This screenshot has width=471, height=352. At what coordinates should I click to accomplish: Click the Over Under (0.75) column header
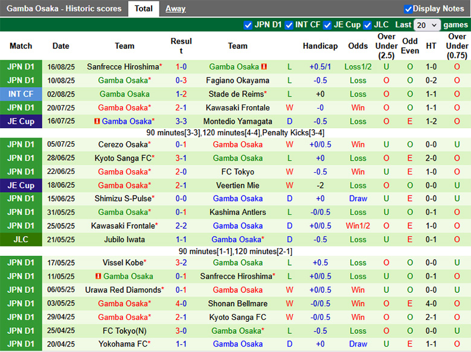coord(457,46)
